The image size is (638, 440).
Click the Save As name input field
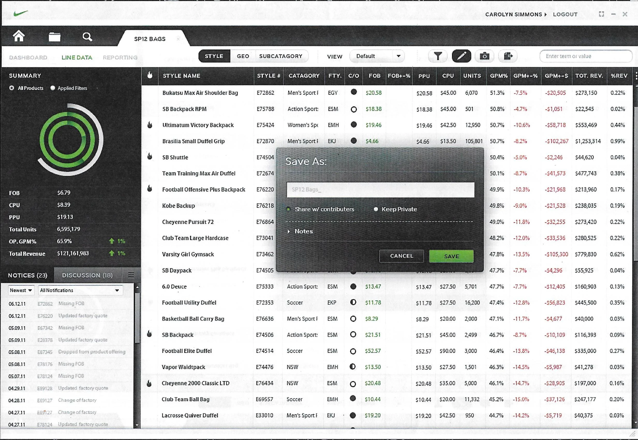tap(380, 190)
